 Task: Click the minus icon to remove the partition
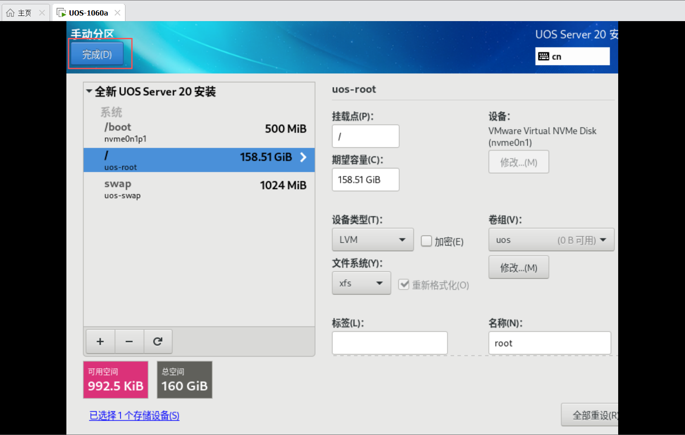click(x=129, y=342)
